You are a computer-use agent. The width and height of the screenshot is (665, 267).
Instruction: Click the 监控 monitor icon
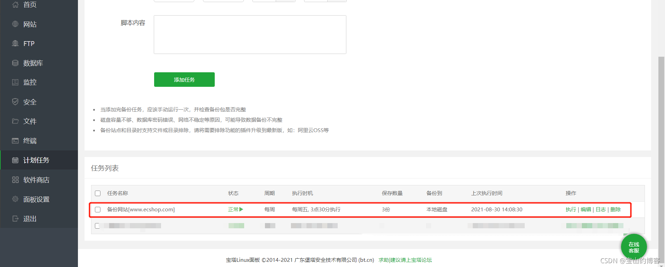[15, 82]
